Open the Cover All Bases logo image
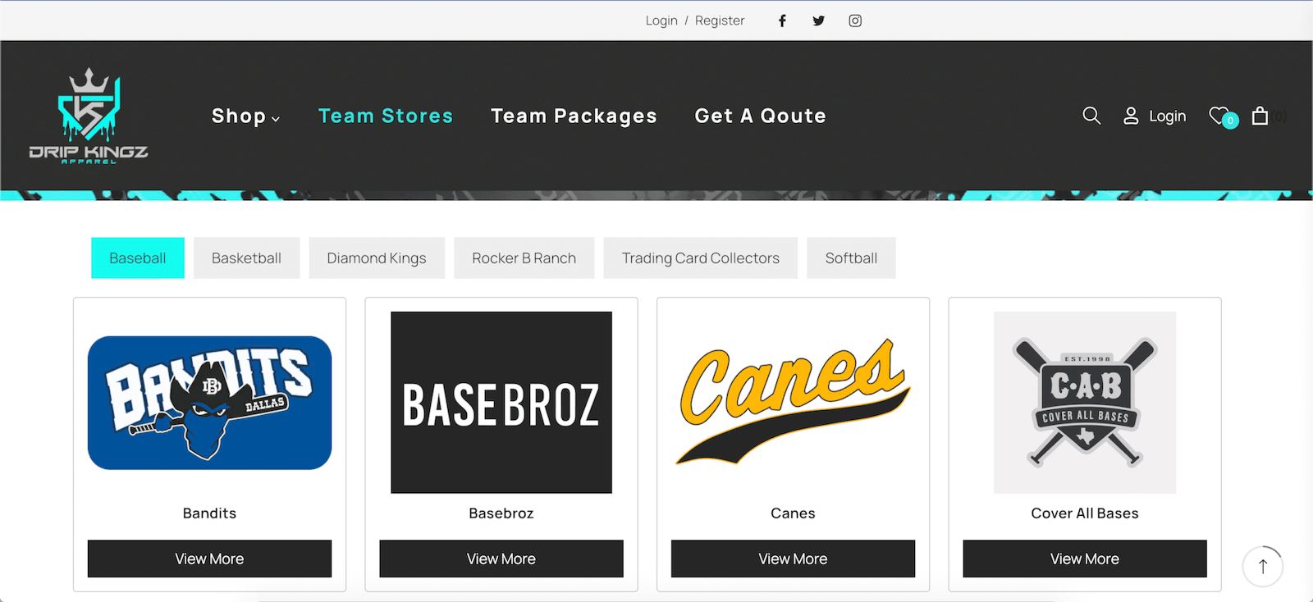This screenshot has width=1313, height=602. [x=1085, y=402]
